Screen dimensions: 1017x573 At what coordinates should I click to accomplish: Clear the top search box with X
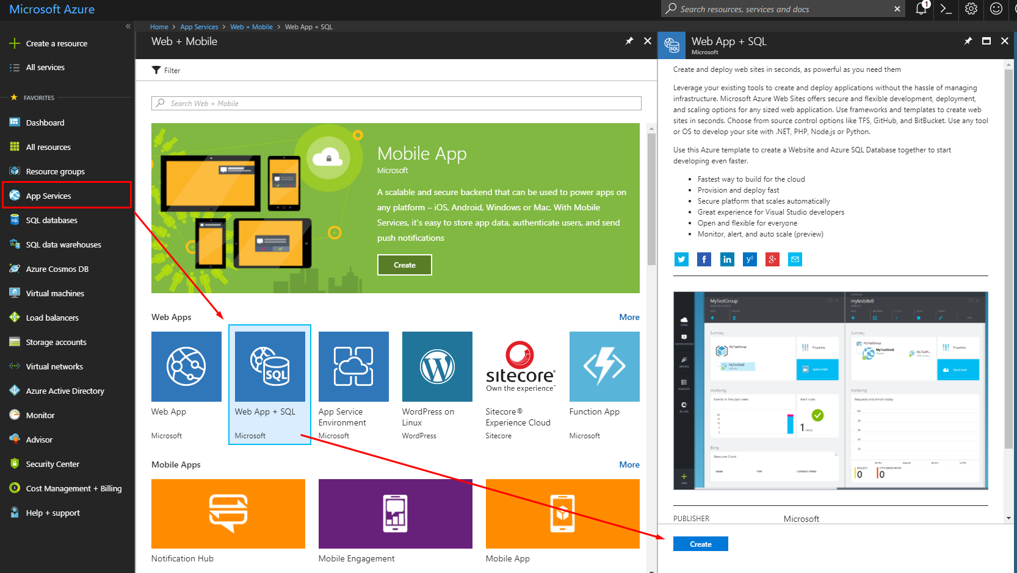897,9
